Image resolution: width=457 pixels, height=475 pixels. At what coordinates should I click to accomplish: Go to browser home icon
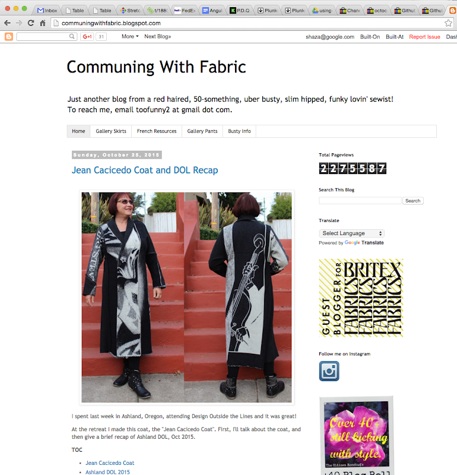coord(43,23)
